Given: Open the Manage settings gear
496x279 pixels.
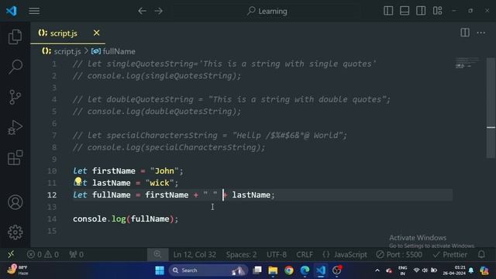Looking at the screenshot, I should pos(15,232).
